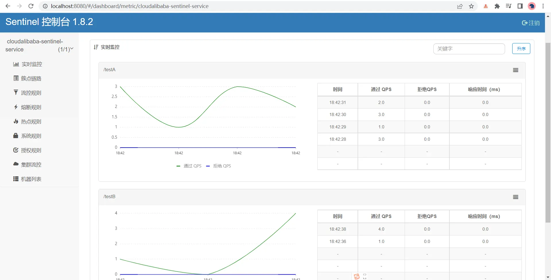
Task: Toggle the browser side panel icon
Action: pyautogui.click(x=520, y=6)
